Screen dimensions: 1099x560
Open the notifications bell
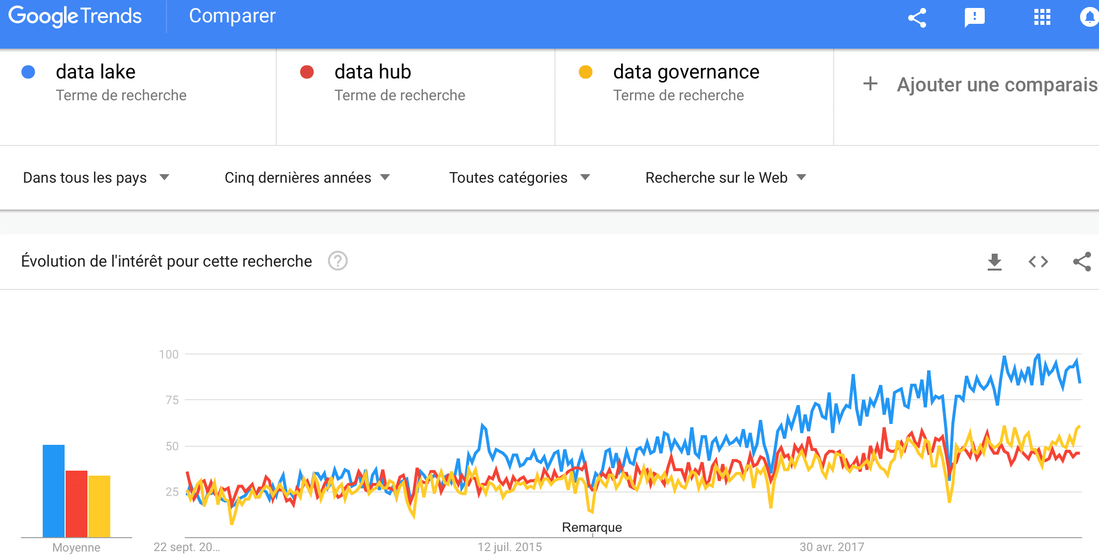tap(1089, 18)
